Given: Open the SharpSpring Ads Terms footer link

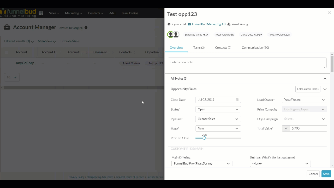Looking at the screenshot, I should tap(99, 177).
